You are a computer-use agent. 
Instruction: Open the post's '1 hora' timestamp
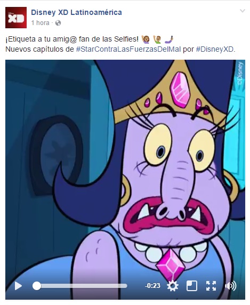(40, 23)
